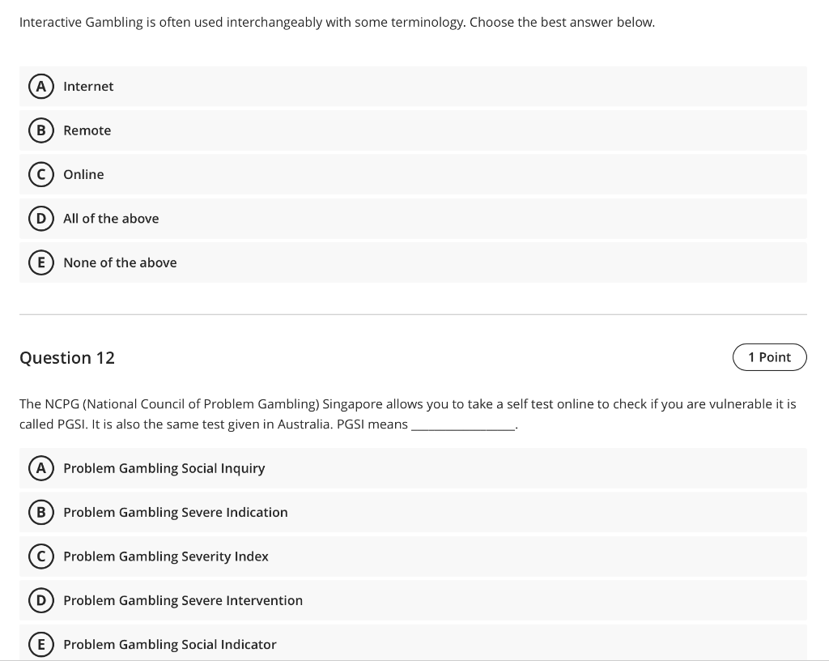Click the Interactive Gambling question prompt
Viewport: 829px width, 661px height.
338,22
